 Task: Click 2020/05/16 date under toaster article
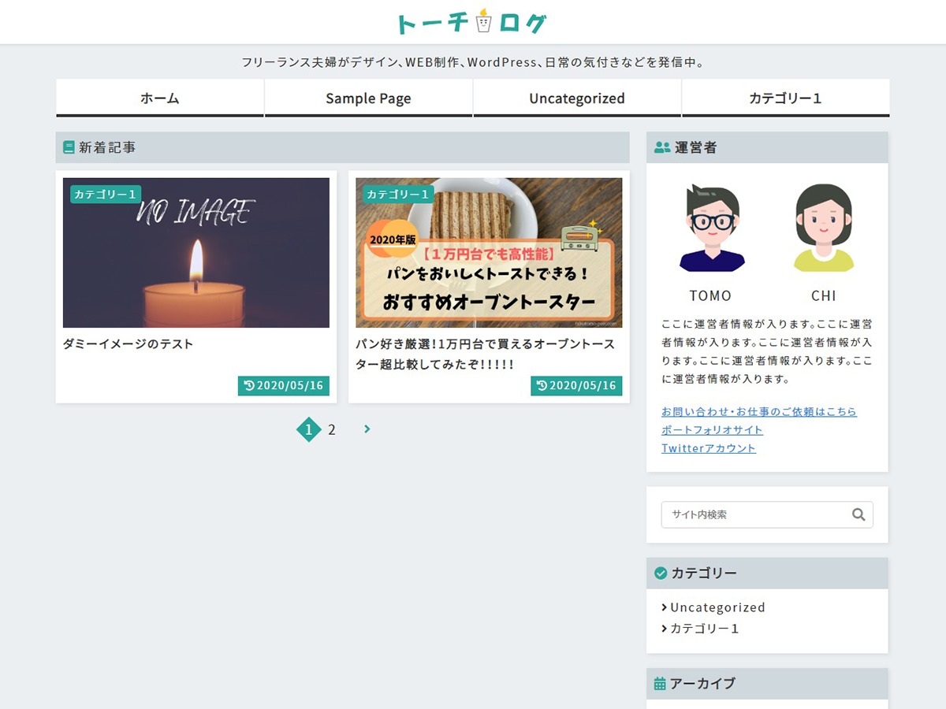[576, 385]
